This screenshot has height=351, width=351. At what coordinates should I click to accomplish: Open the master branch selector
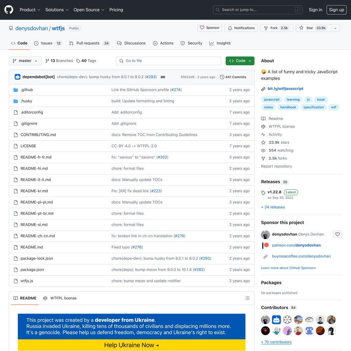[25, 61]
